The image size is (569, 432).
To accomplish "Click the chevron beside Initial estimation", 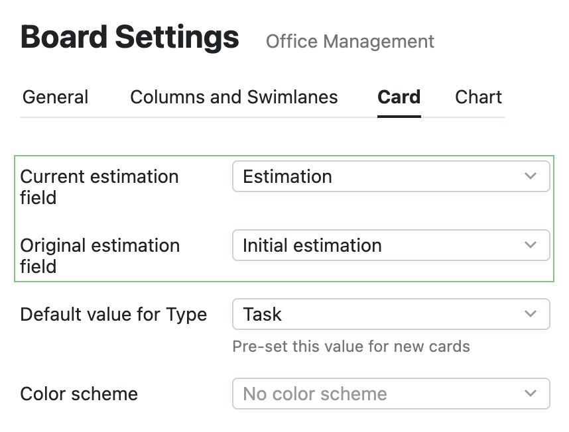I will coord(530,245).
